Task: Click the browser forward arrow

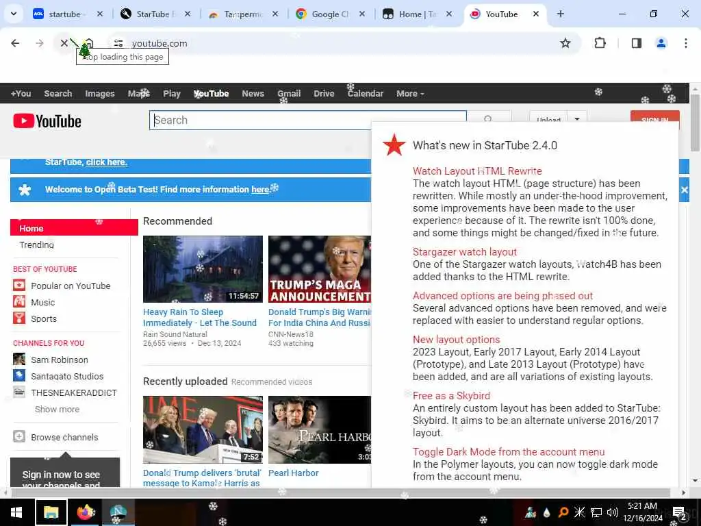Action: 40,43
